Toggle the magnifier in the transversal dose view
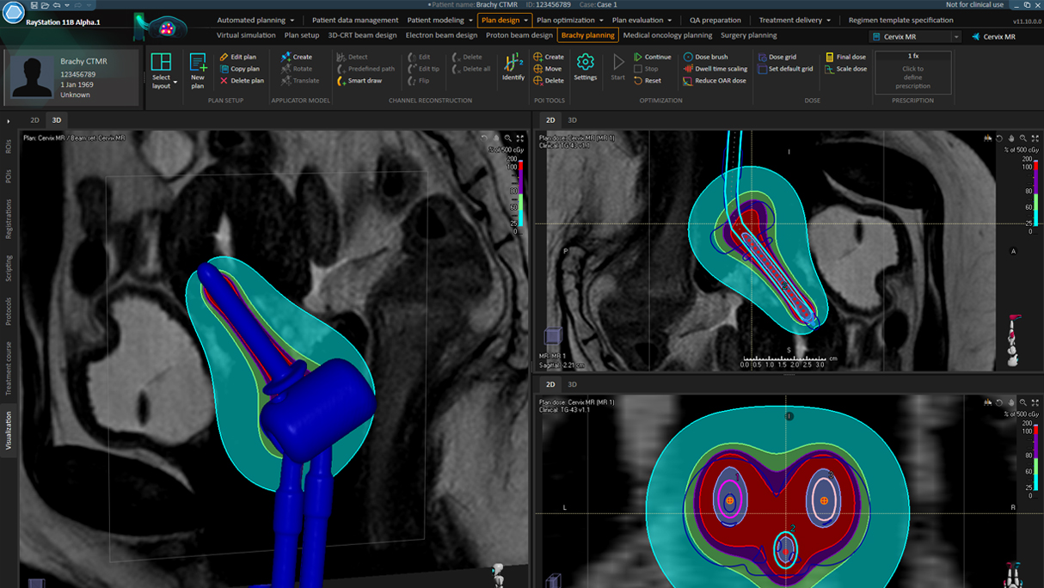 pos(1023,402)
